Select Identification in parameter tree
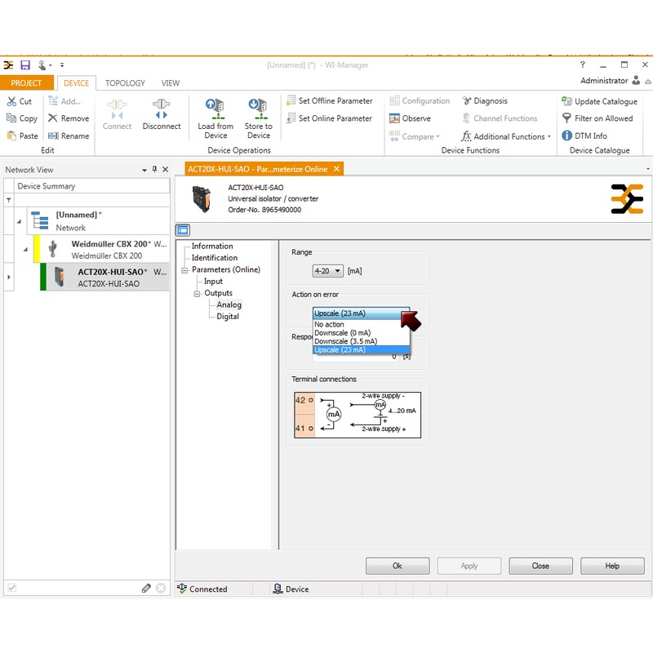Screen dimensions: 653x653 (214, 258)
